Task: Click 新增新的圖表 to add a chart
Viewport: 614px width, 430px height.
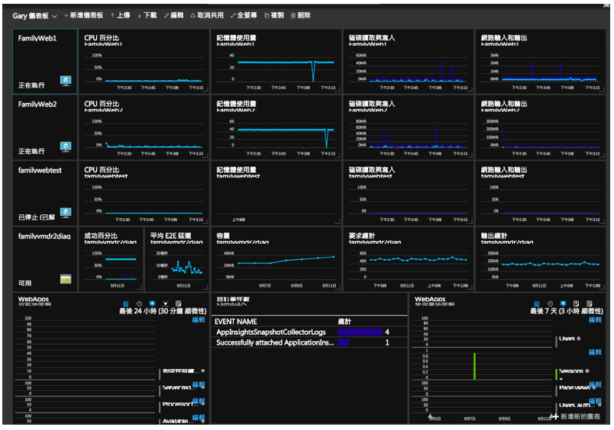Action: coord(576,417)
